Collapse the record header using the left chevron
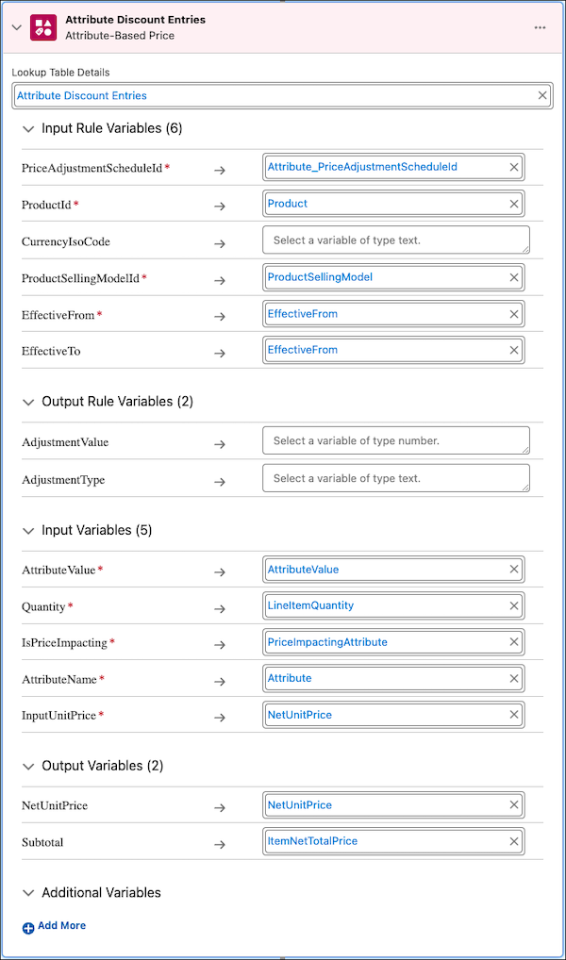Viewport: 566px width, 960px height. (x=17, y=25)
